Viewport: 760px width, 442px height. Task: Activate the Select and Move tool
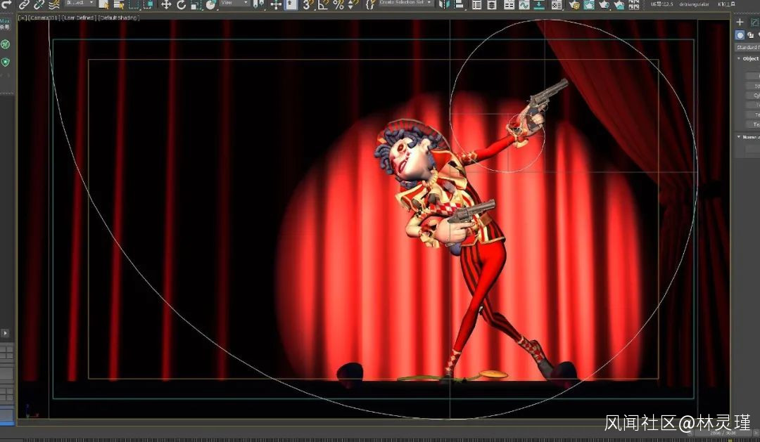(x=166, y=5)
